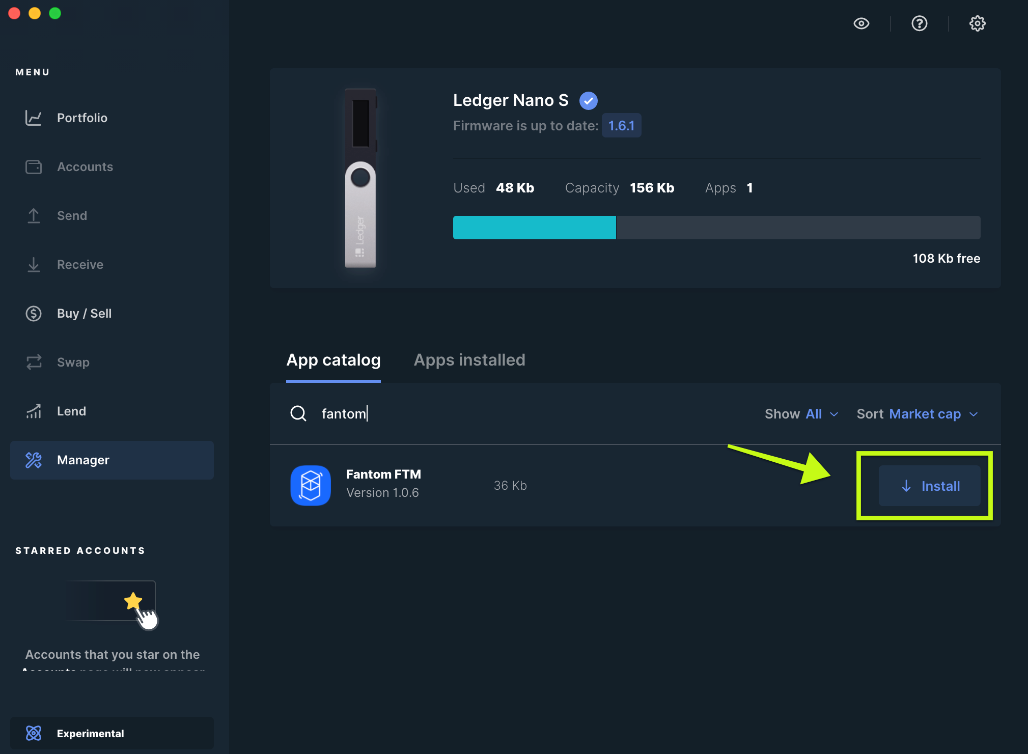Click the Receive download arrow icon

(34, 265)
